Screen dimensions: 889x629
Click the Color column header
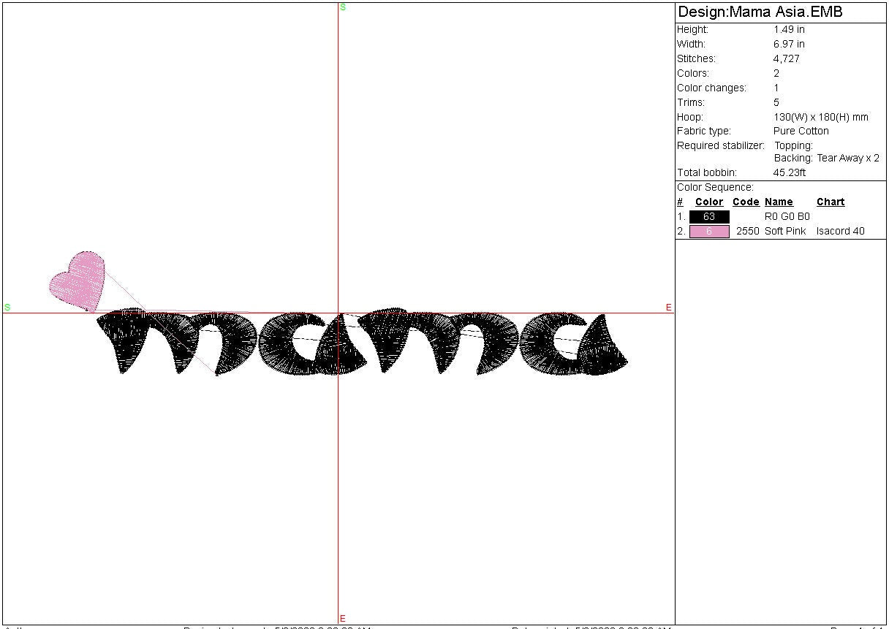point(709,202)
